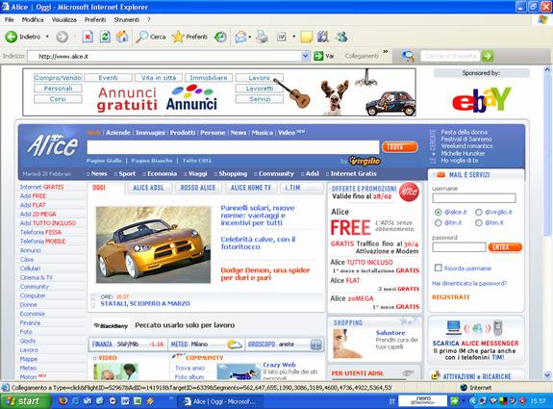This screenshot has height=409, width=553.
Task: Open the Visualizza menu
Action: 63,20
